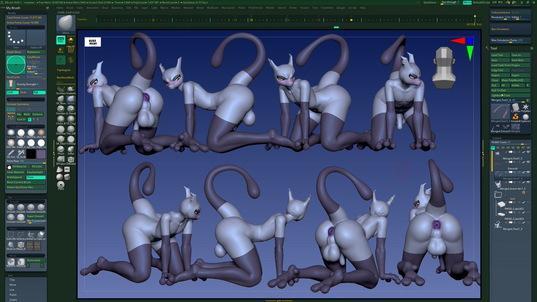
Task: Select the MaskPen brush
Action: click(x=11, y=263)
